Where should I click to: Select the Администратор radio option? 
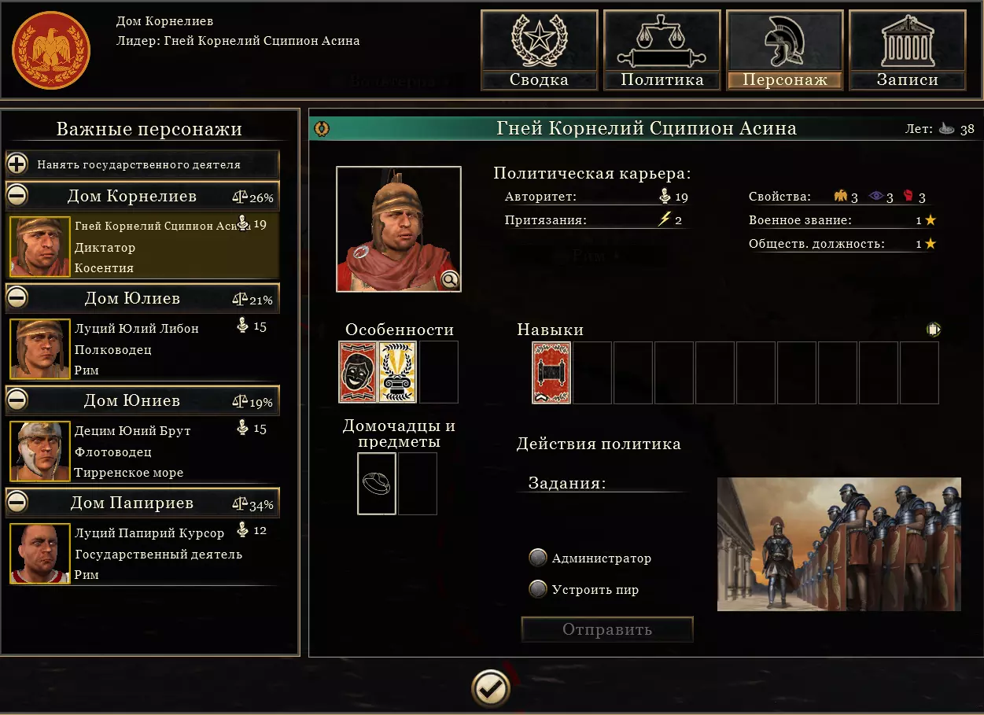click(x=538, y=558)
